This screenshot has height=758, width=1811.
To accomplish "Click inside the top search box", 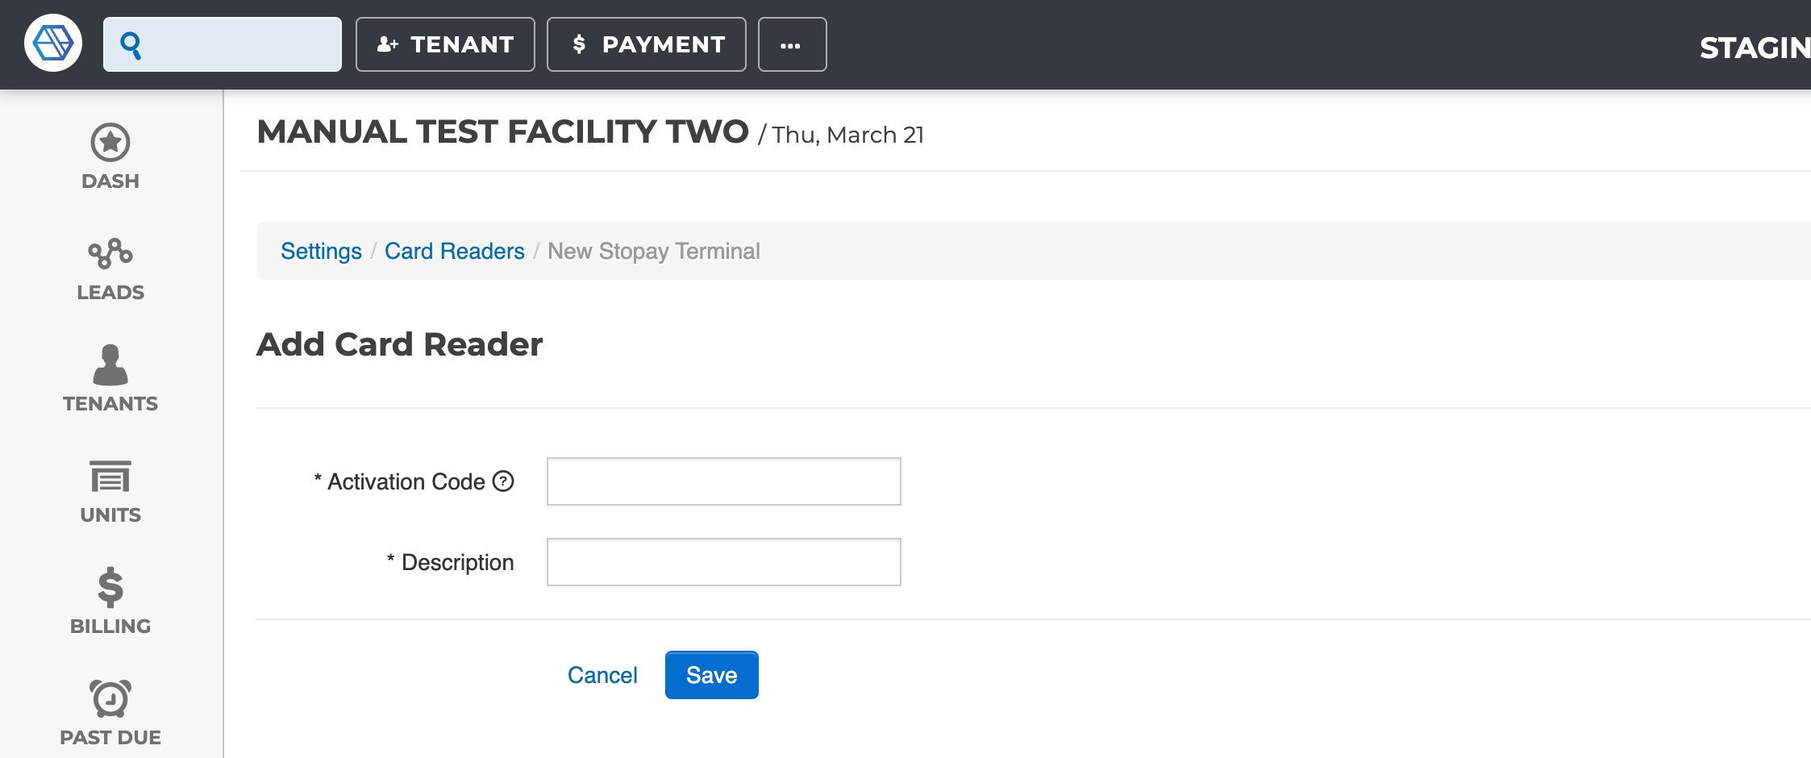I will coord(223,44).
